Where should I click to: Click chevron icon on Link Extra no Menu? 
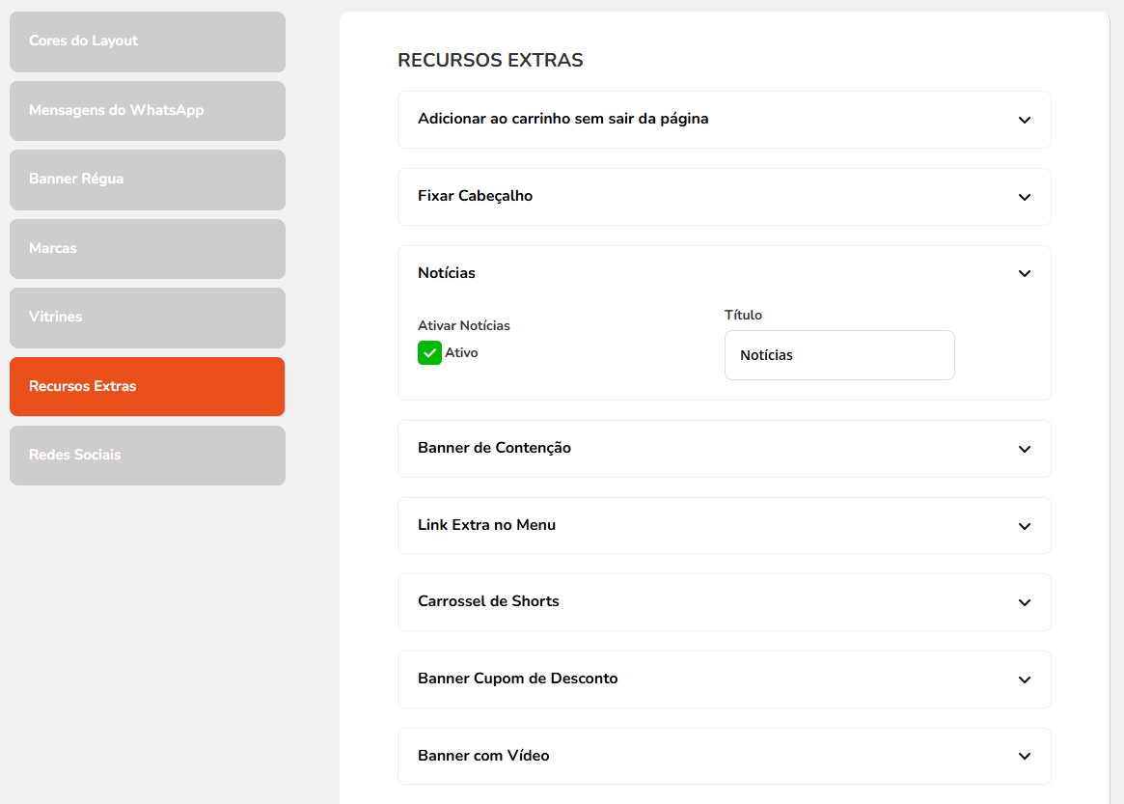[1024, 526]
